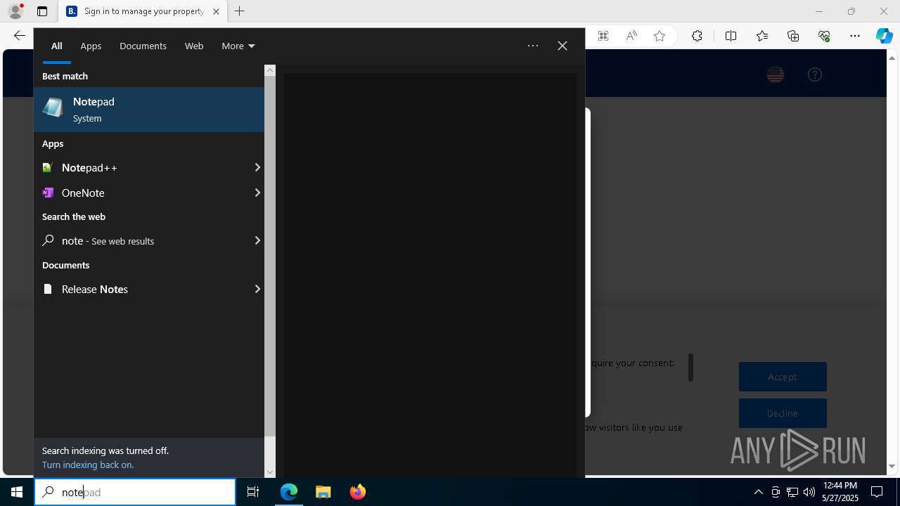Open the security tray icon in system tray
Screen dimensions: 900x506
tap(776, 492)
